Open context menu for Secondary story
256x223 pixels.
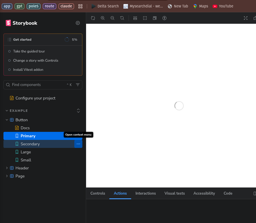click(78, 144)
